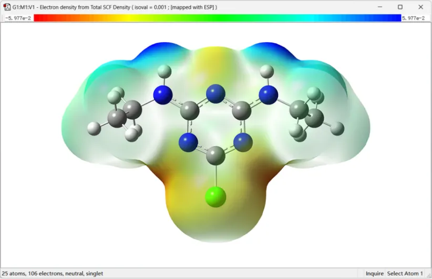Minimize the GaussView window
432x279 pixels.
tap(379, 7)
